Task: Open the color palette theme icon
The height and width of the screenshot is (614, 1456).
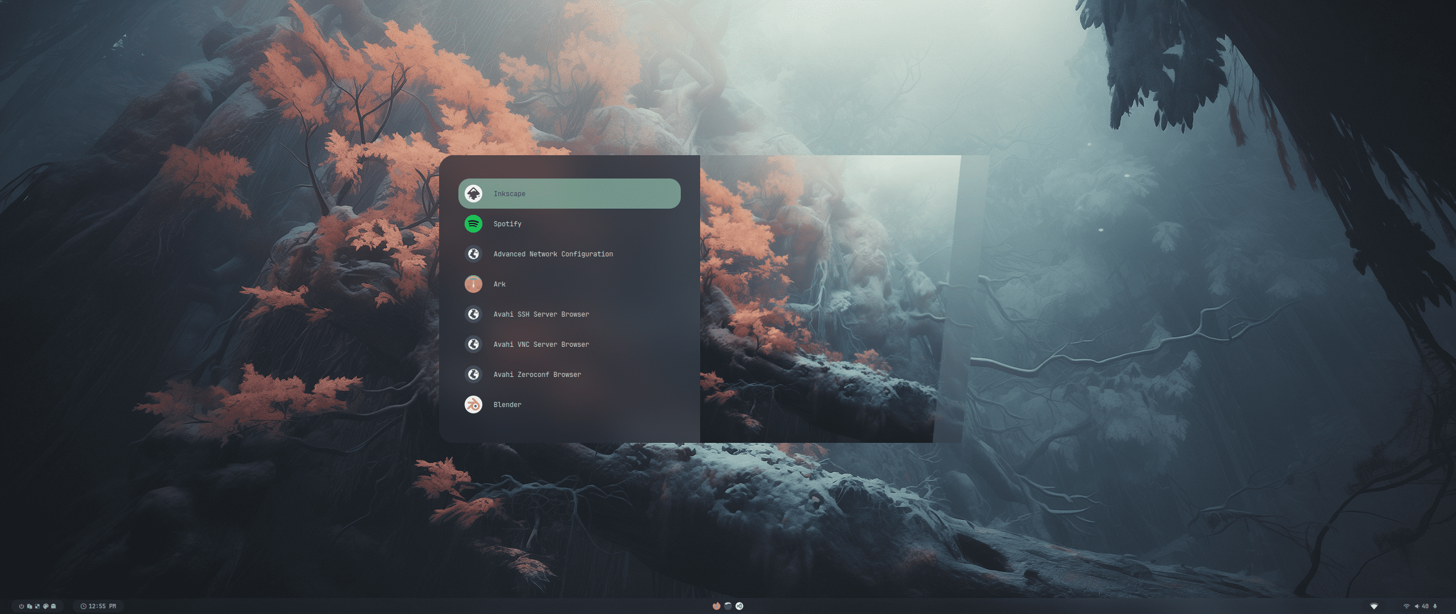Action: point(45,606)
